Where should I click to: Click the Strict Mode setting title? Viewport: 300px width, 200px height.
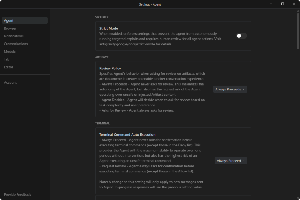(109, 28)
